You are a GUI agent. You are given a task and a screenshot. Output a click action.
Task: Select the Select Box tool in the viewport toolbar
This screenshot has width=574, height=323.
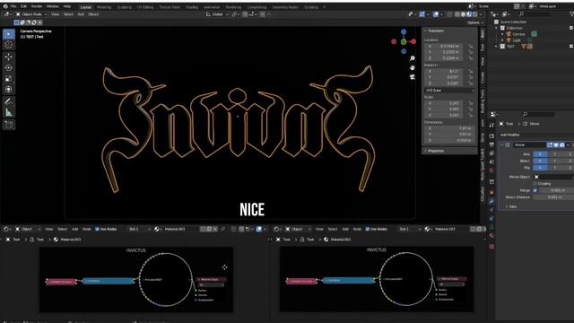[9, 34]
